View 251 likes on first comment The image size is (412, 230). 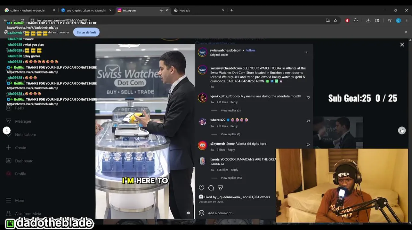coord(222,102)
